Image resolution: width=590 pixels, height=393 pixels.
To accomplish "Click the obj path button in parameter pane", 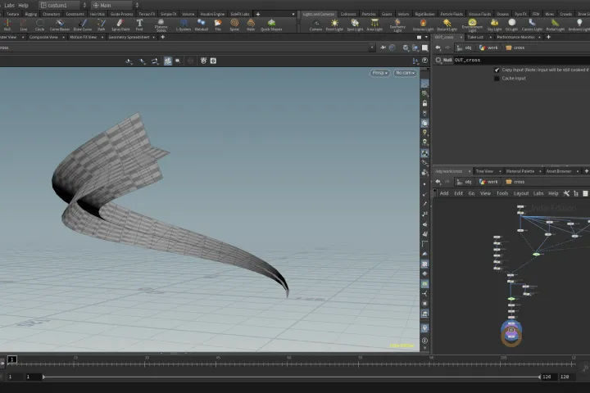I will click(x=465, y=47).
